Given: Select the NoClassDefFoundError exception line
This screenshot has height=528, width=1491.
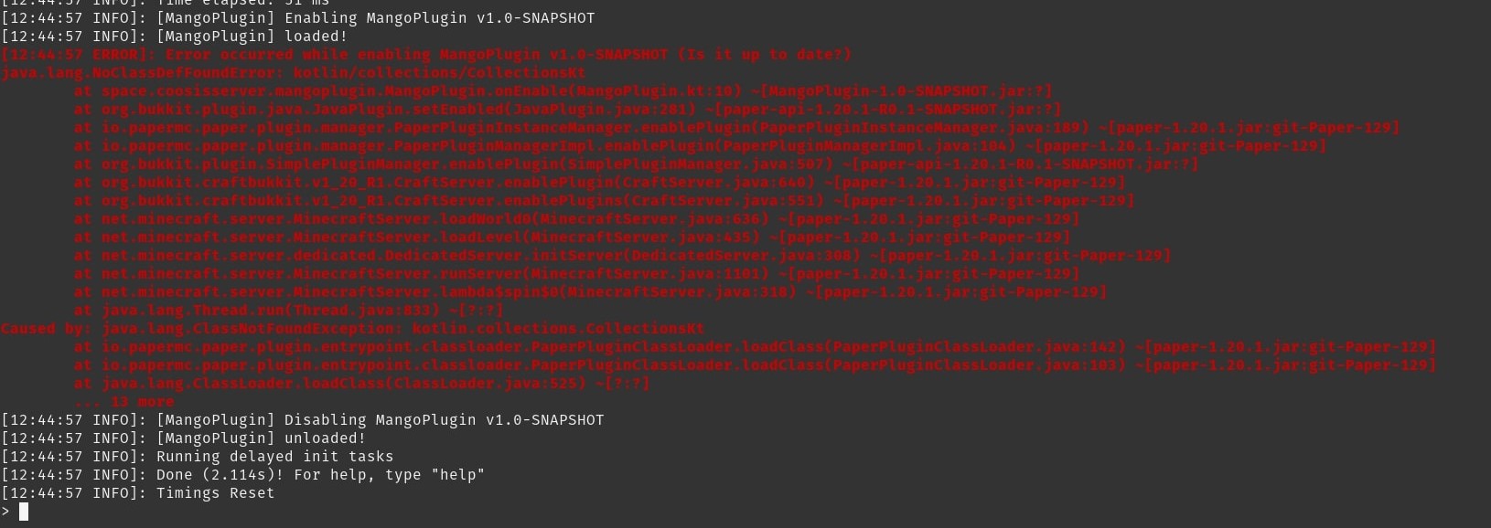Looking at the screenshot, I should coord(293,73).
